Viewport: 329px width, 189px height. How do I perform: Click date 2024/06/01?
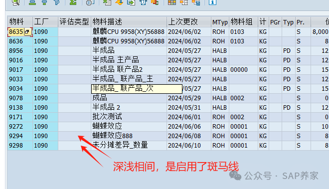[184, 117]
